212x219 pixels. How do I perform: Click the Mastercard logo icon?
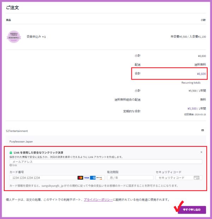point(80,178)
